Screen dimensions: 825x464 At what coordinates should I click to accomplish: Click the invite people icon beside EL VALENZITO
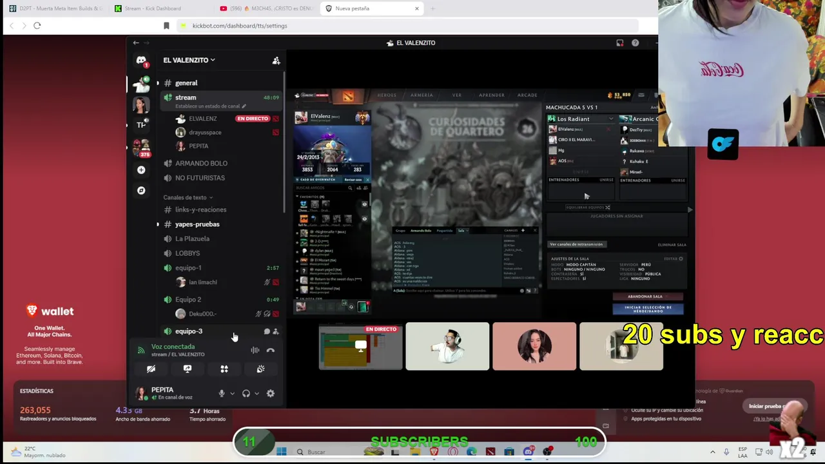coord(276,61)
